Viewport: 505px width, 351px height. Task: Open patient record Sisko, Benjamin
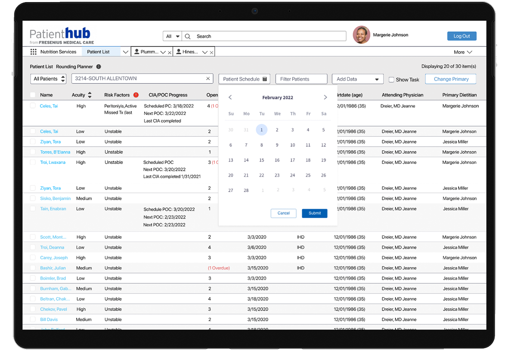(x=55, y=199)
